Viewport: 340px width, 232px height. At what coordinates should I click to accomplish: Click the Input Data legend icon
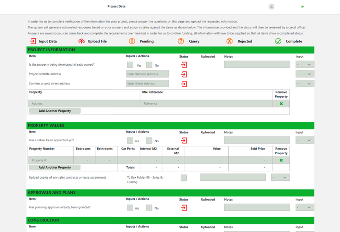pos(33,41)
